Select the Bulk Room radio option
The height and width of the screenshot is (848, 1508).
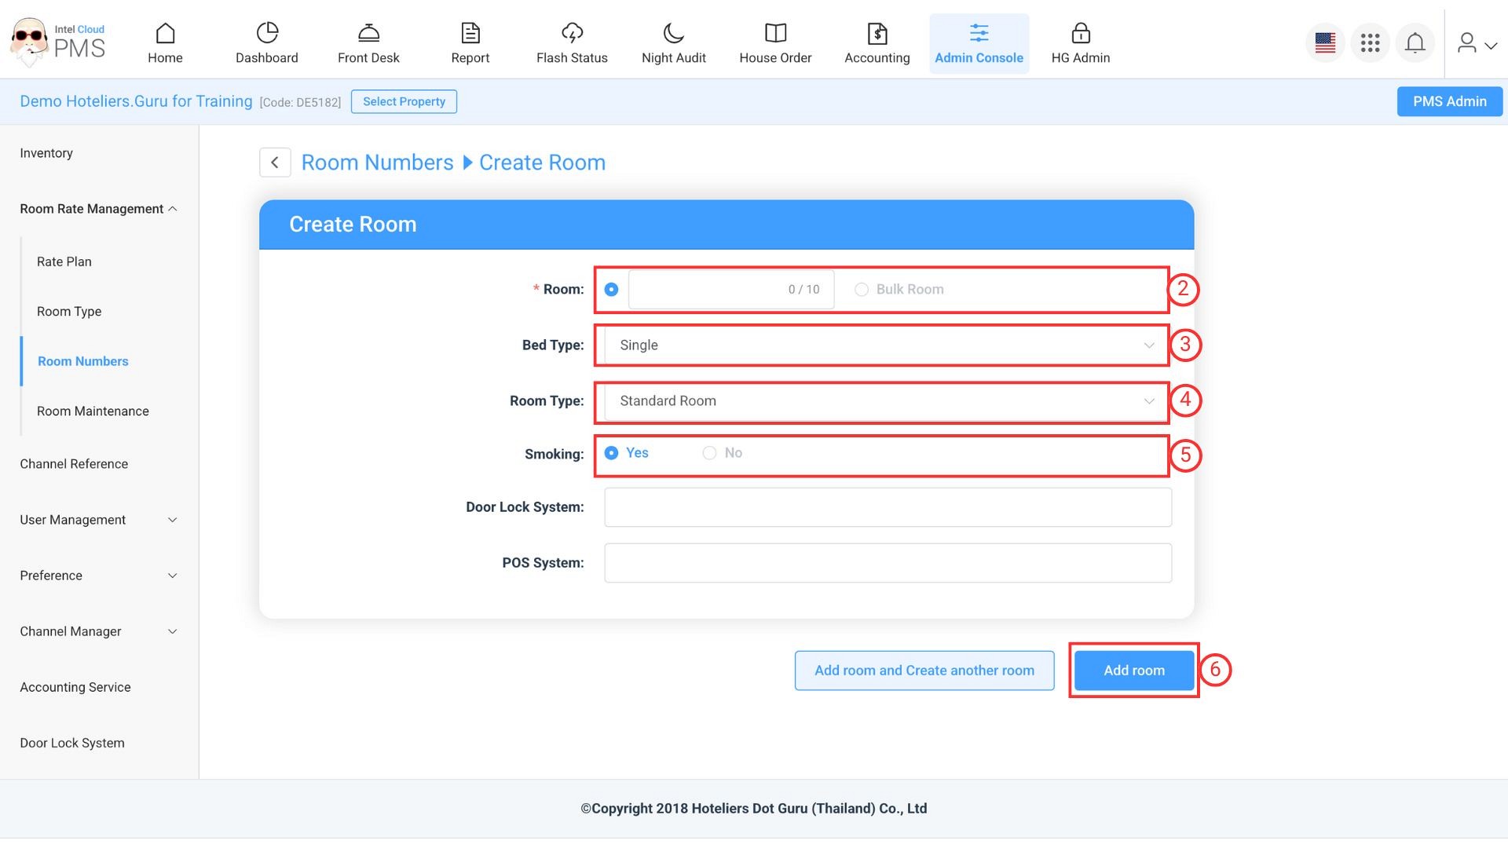coord(862,290)
